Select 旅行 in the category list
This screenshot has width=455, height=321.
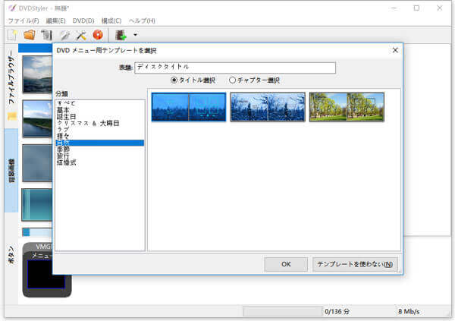click(x=100, y=156)
